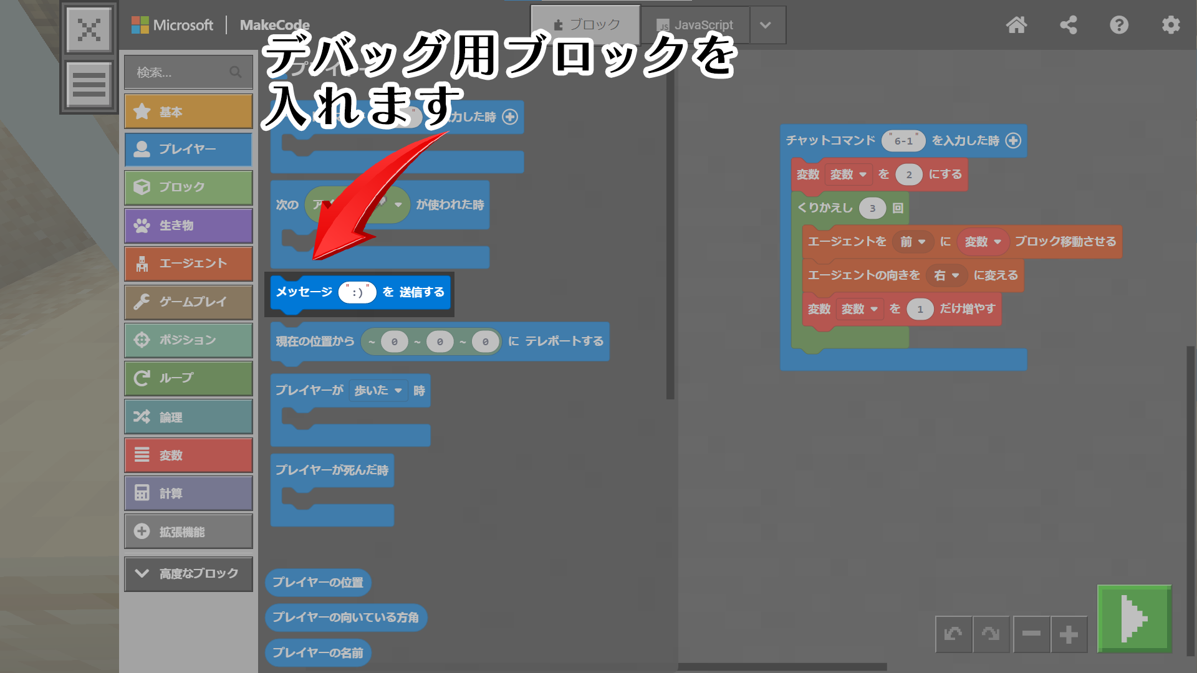Screen dimensions: 1197x673
Task: Select the エージェント category
Action: (x=188, y=264)
